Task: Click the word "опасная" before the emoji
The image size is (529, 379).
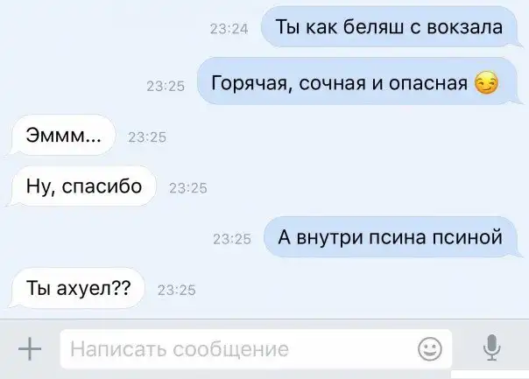Action: point(428,83)
